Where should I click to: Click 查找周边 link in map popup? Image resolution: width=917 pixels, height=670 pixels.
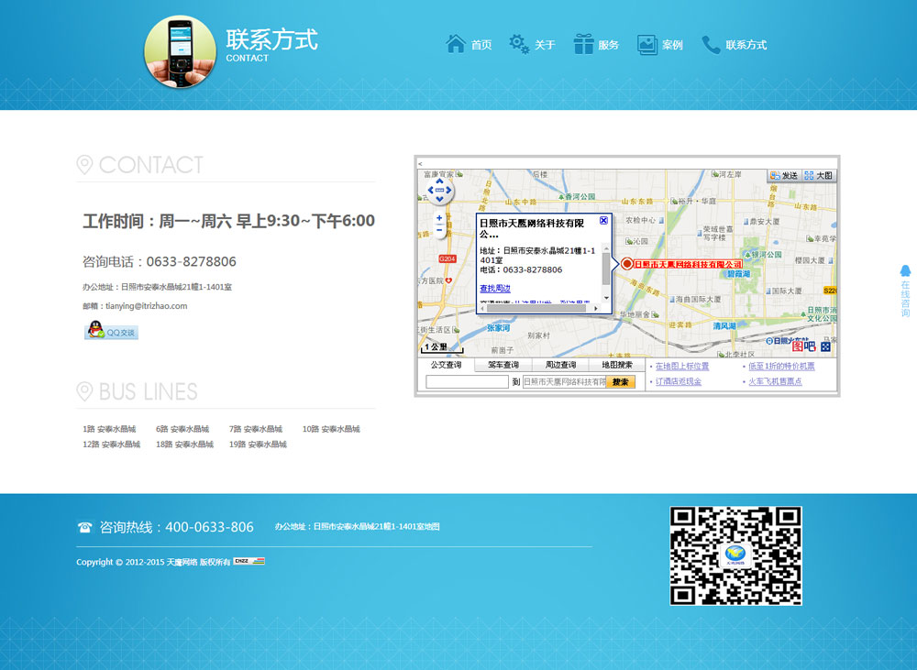tap(495, 288)
